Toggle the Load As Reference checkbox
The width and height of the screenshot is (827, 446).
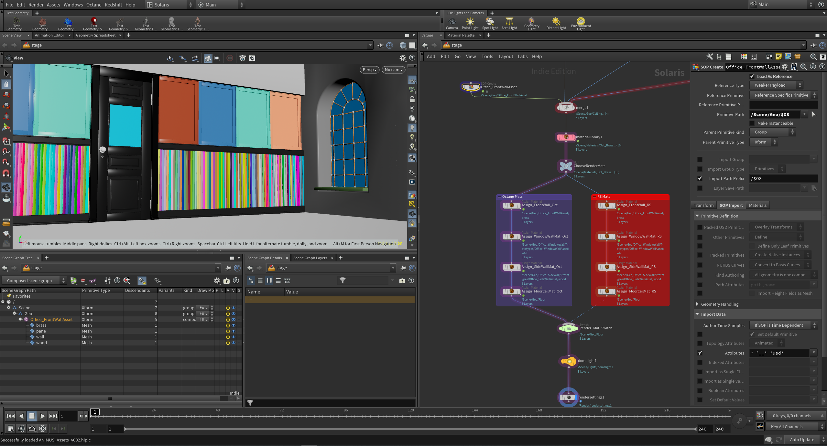tap(752, 77)
